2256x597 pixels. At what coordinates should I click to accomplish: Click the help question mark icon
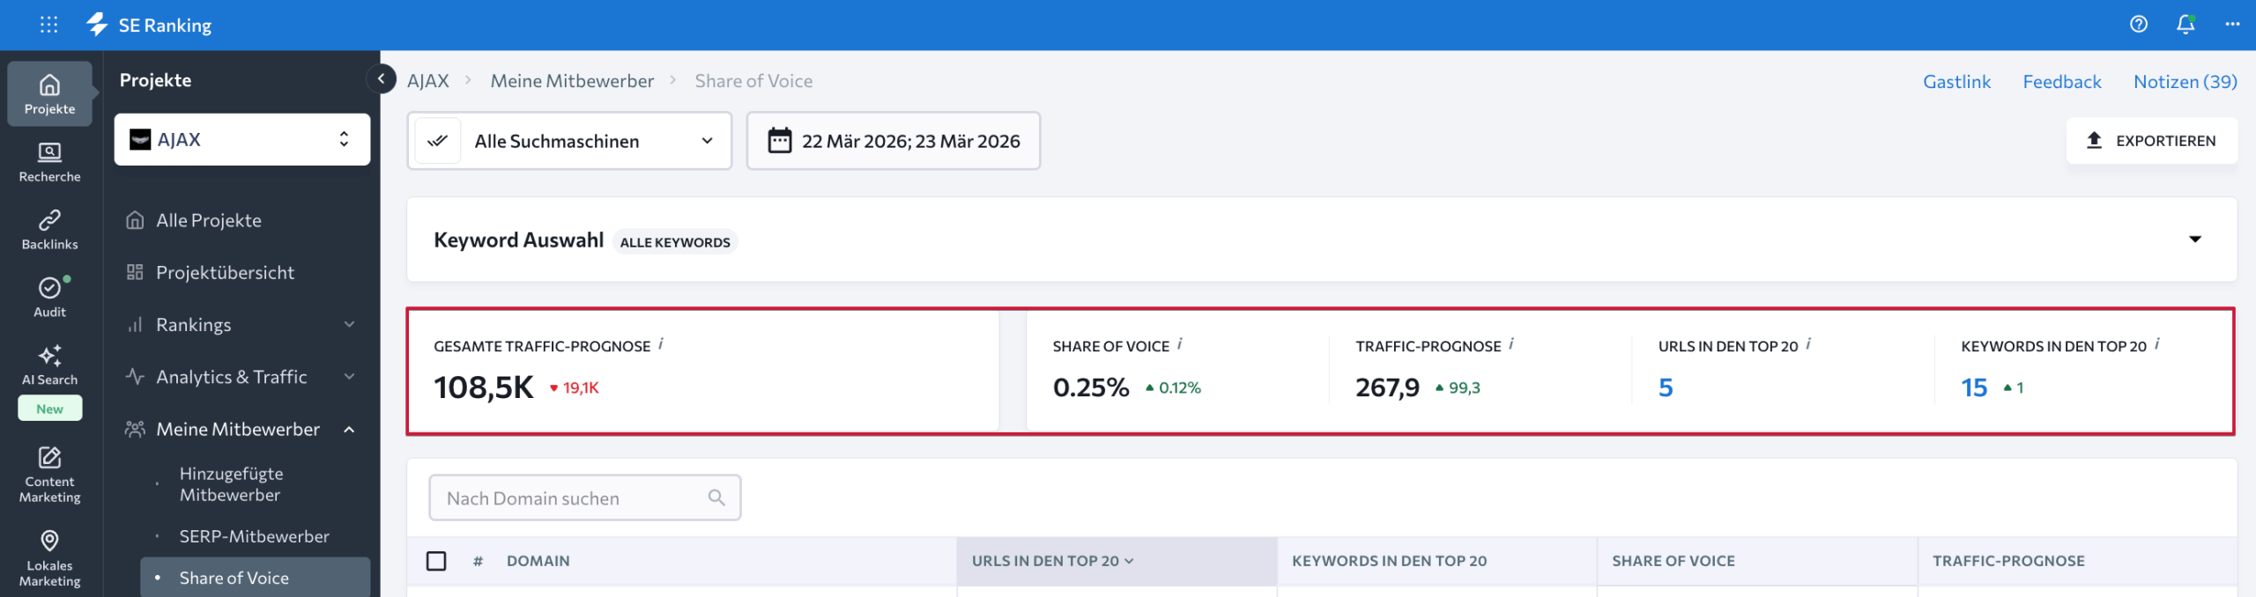2138,25
